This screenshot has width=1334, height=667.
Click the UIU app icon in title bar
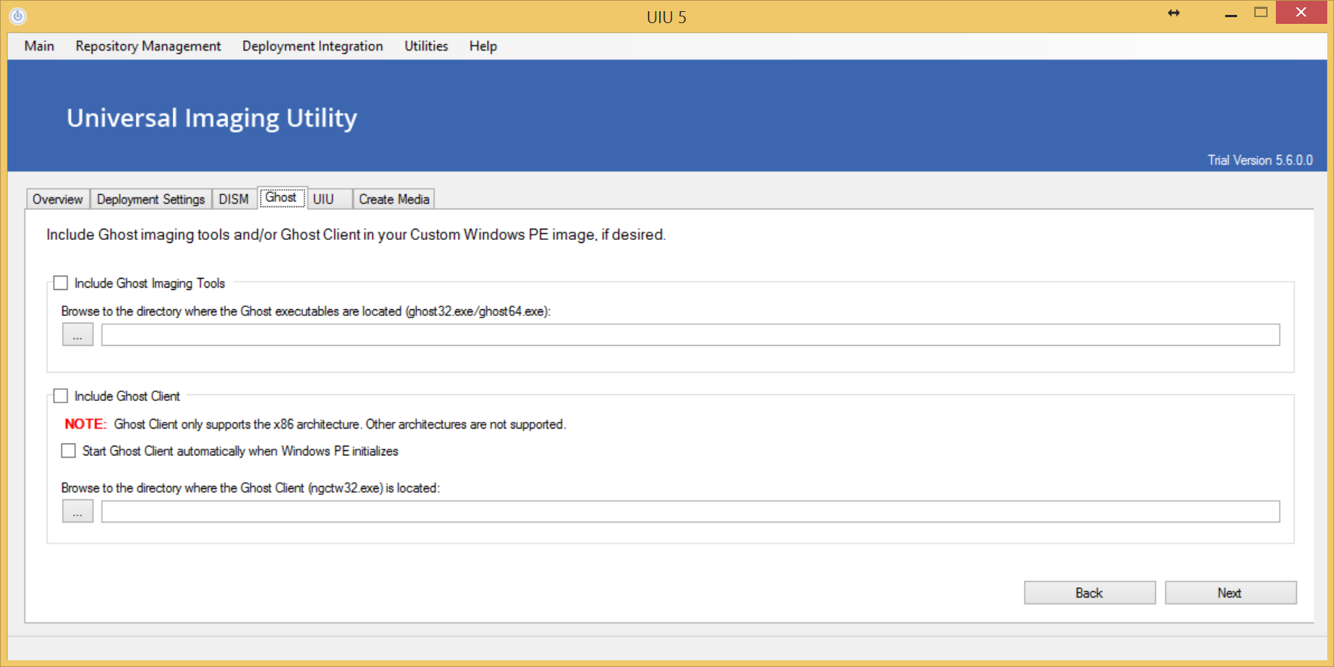coord(18,16)
